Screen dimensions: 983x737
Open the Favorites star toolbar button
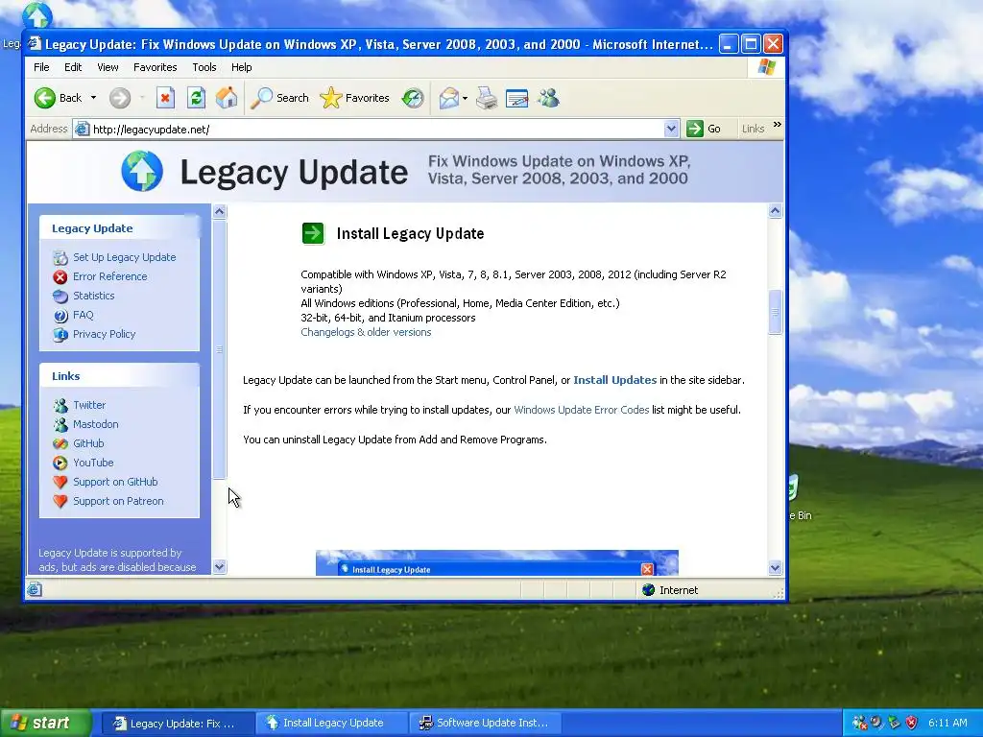355,98
